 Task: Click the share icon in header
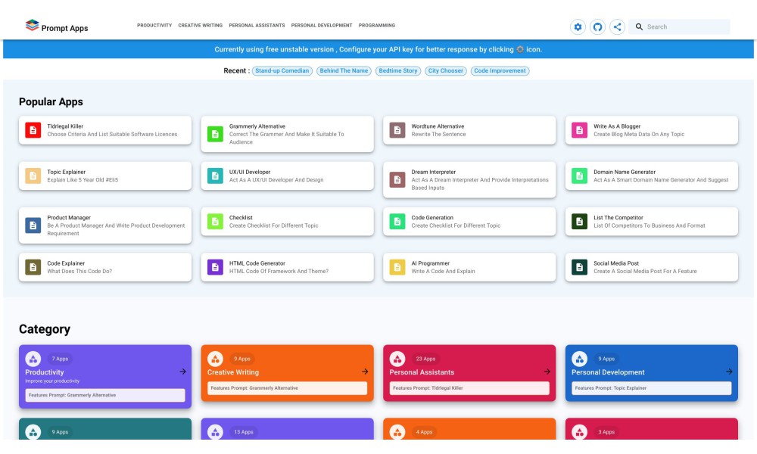pyautogui.click(x=617, y=27)
